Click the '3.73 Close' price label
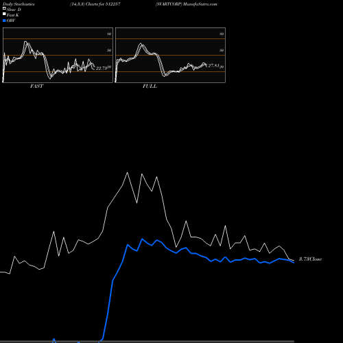The image size is (343, 343). 310,259
